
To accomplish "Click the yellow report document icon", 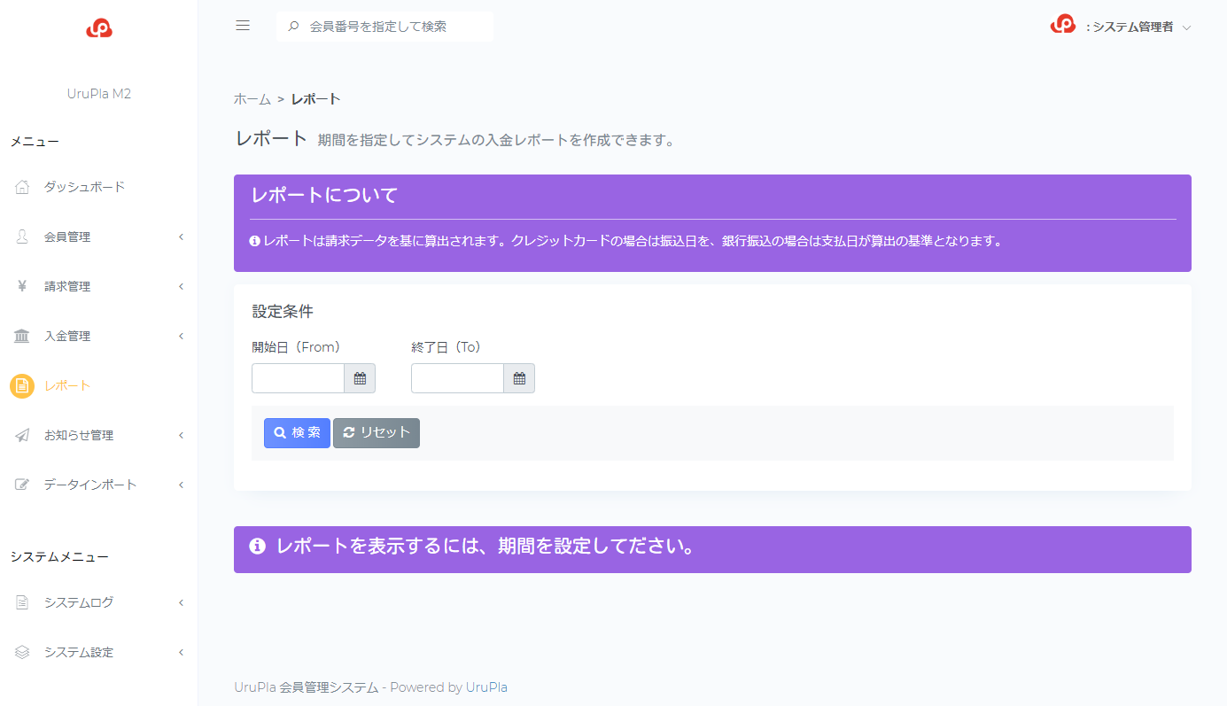I will point(22,386).
